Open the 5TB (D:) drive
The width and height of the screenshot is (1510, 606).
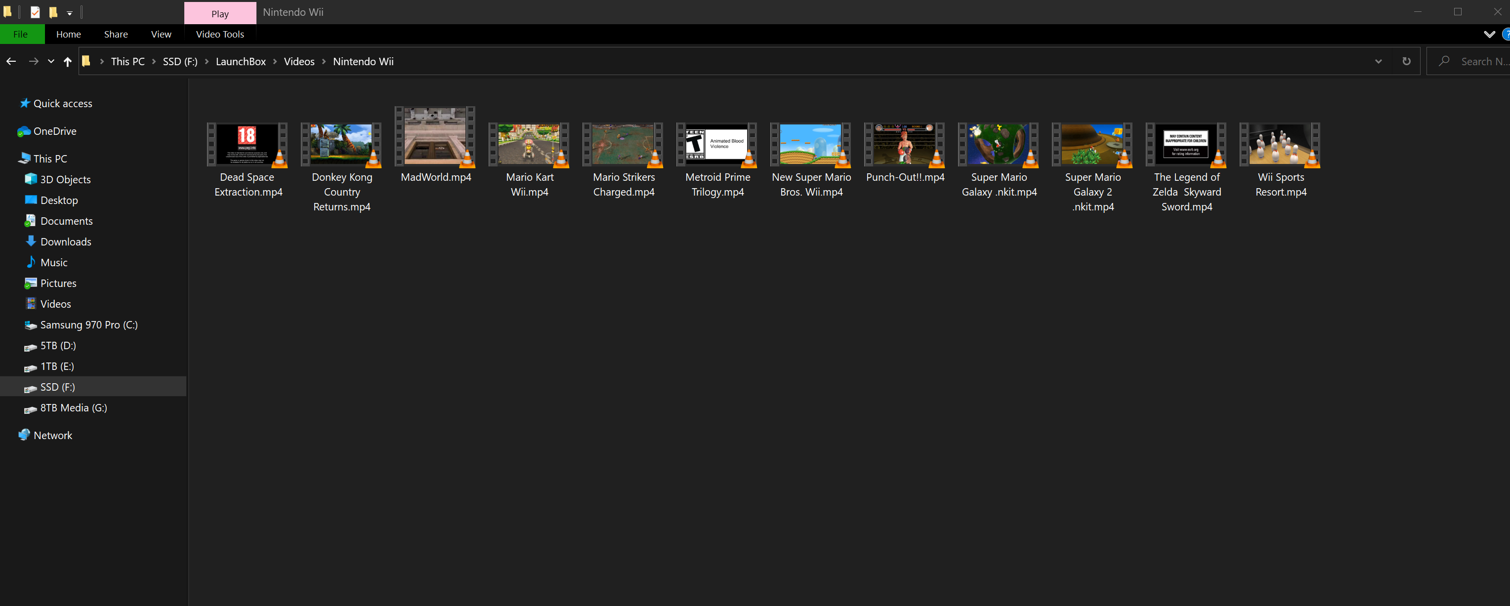[50, 346]
